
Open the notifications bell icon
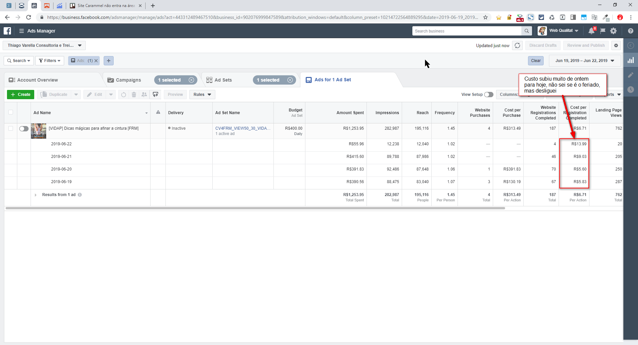pos(591,31)
